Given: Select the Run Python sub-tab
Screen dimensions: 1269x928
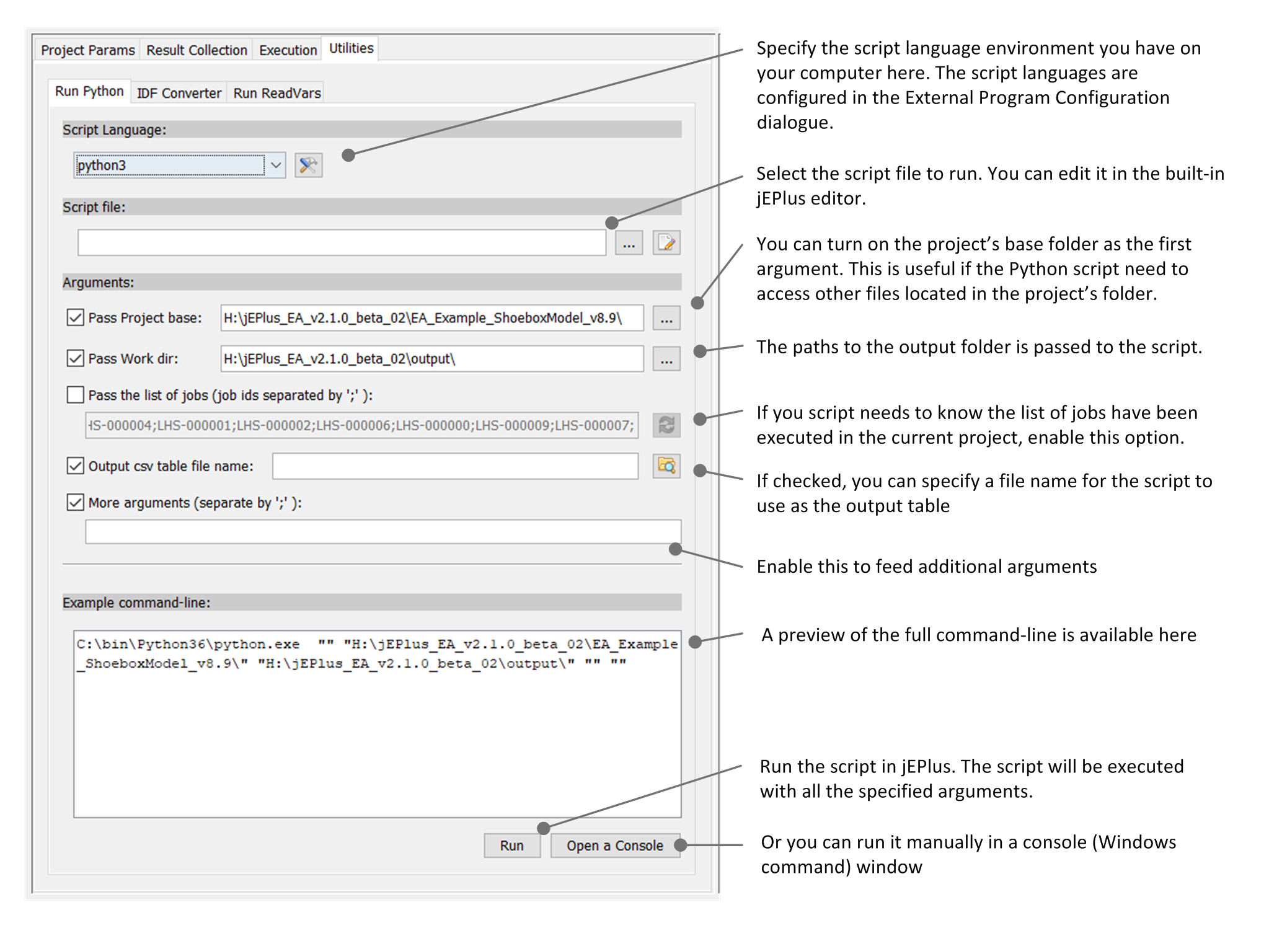Looking at the screenshot, I should pos(89,91).
